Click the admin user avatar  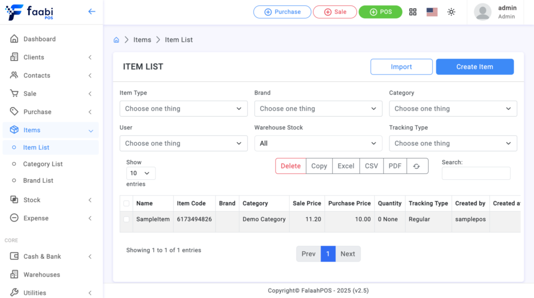tap(482, 12)
